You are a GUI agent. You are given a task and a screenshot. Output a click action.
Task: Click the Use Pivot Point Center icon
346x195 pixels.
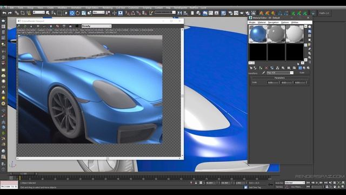coord(108,13)
